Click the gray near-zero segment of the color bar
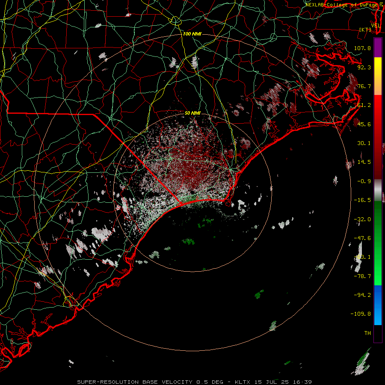Viewport: 385px width, 385px height. 378,190
